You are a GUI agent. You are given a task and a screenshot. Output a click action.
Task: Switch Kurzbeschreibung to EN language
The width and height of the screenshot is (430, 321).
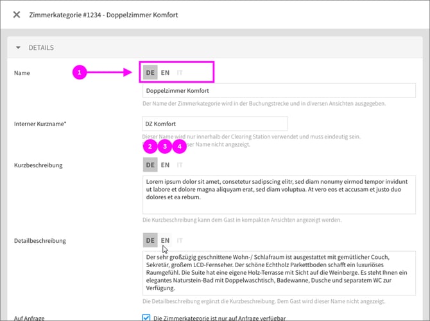click(x=165, y=165)
